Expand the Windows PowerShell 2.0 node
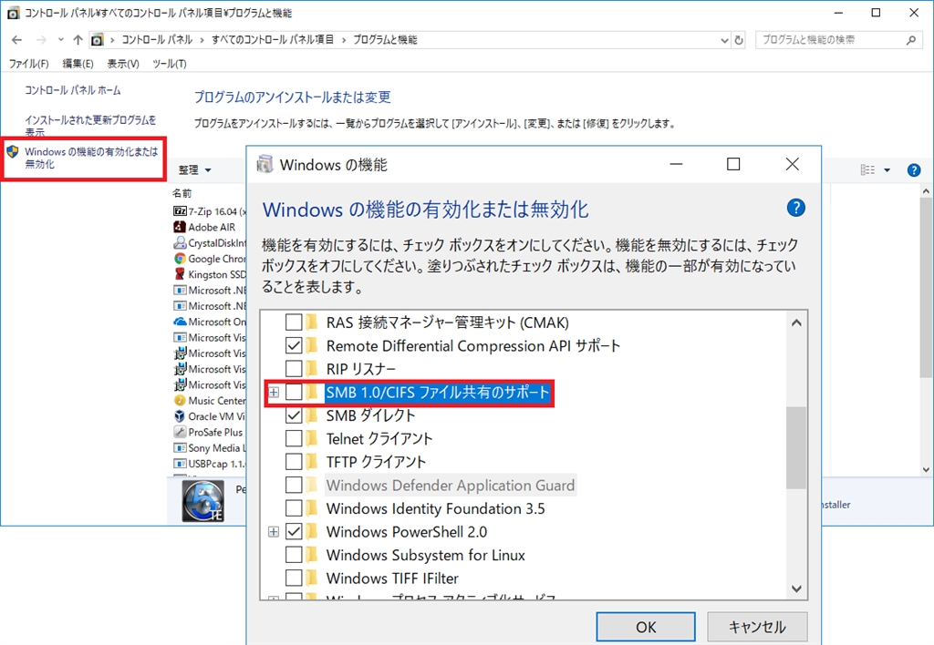Screen dimensions: 934x645 [x=274, y=531]
